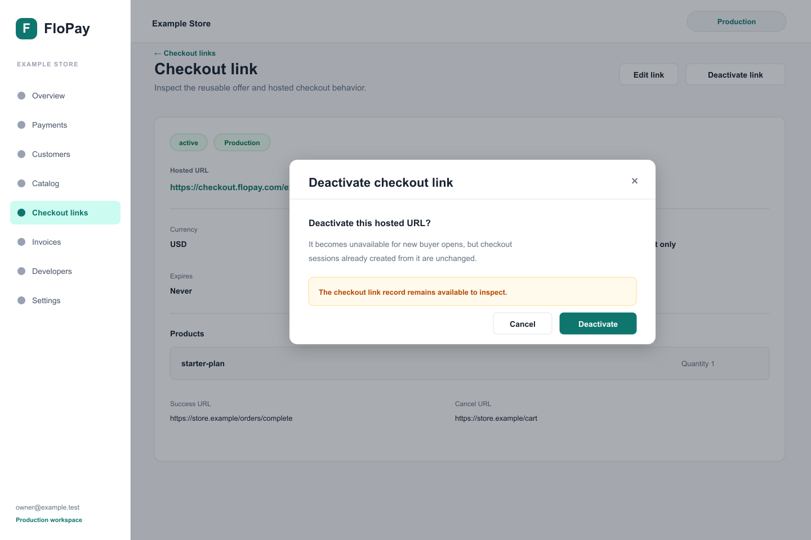Click the active status badge

point(189,142)
